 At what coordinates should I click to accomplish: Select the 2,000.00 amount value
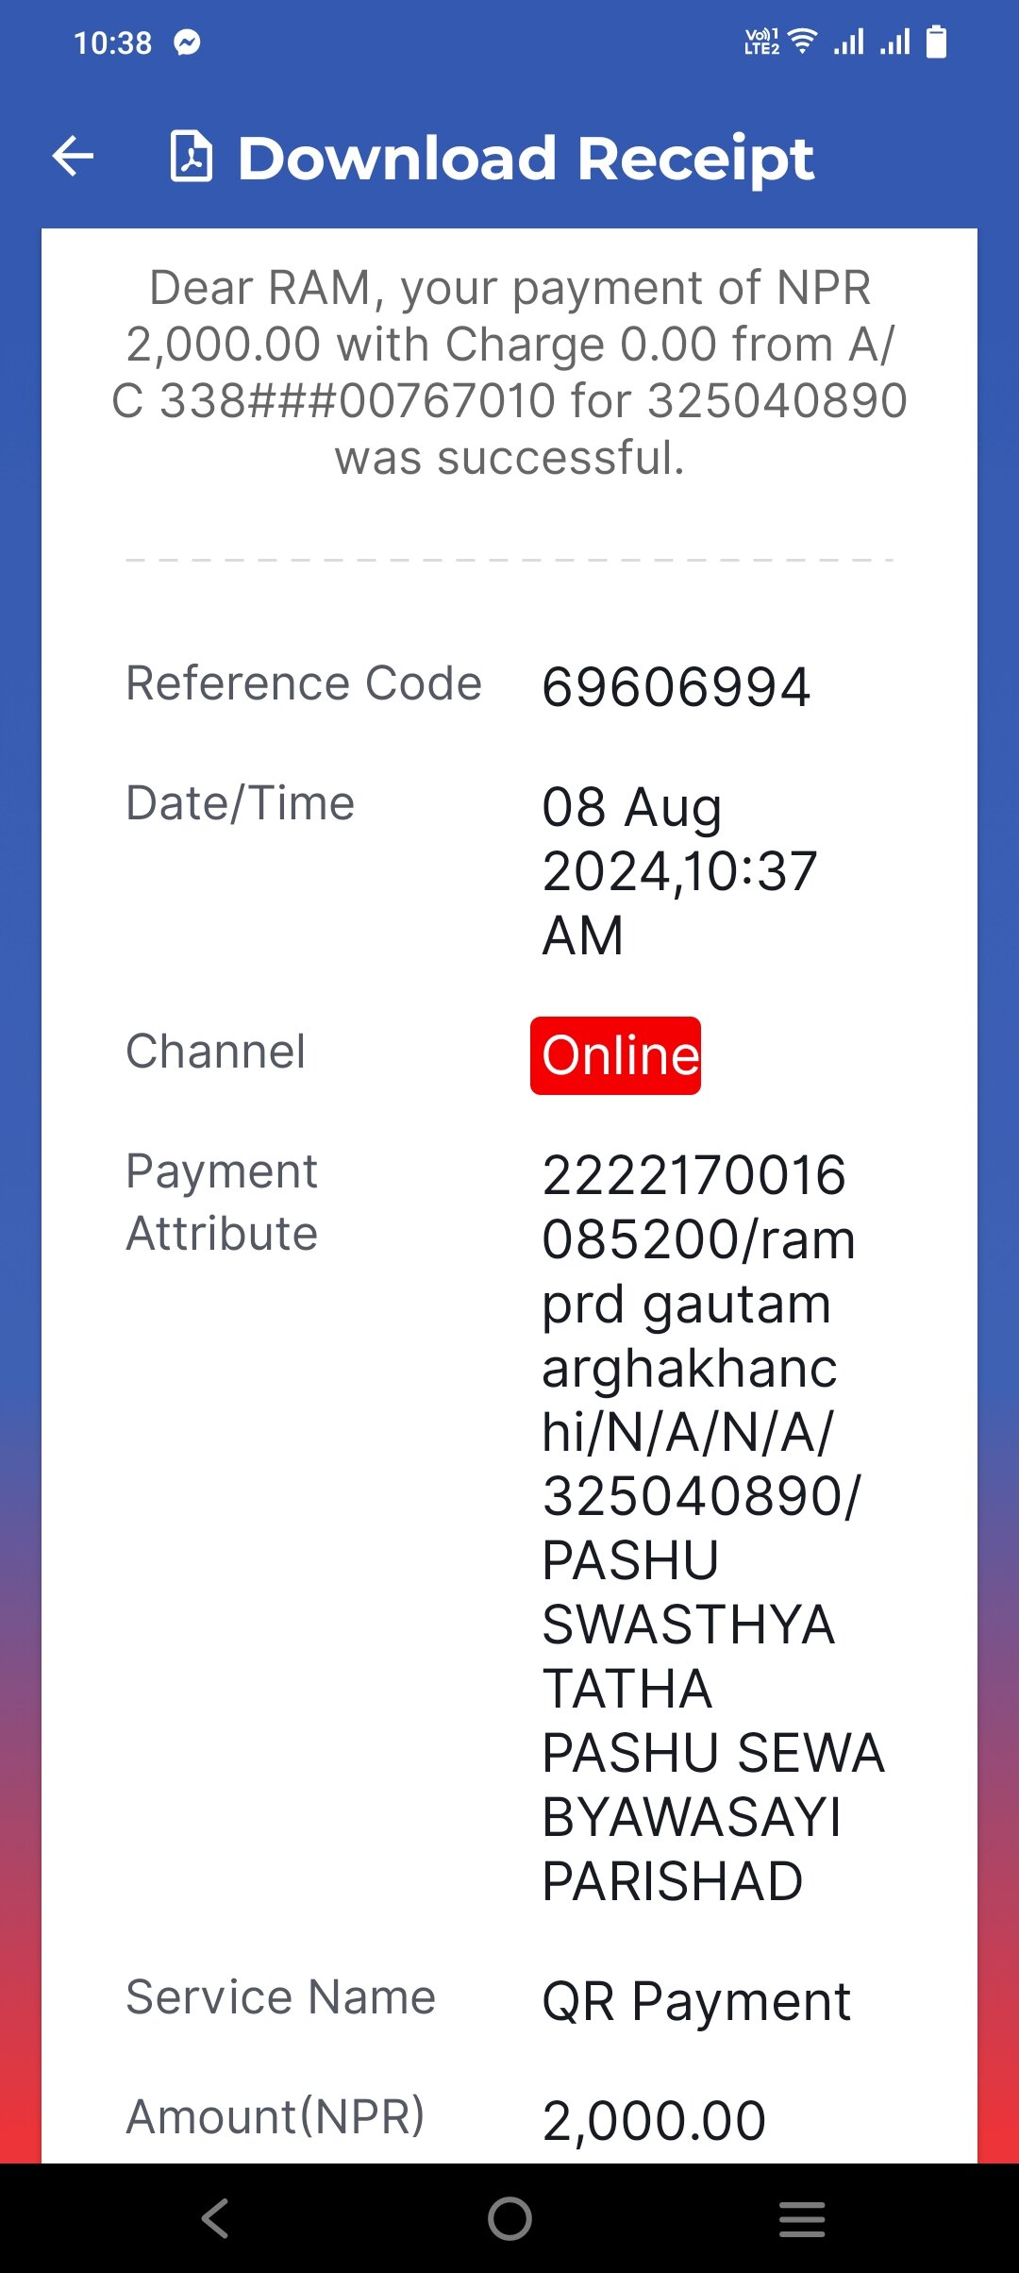tap(654, 2120)
